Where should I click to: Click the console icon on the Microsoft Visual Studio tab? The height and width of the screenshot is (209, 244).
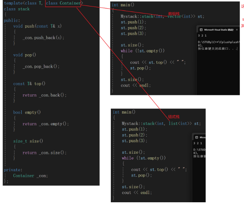201,30
